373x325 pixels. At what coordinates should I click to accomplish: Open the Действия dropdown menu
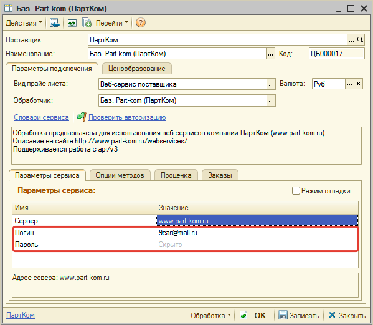[x=24, y=23]
